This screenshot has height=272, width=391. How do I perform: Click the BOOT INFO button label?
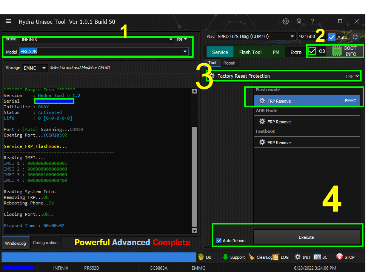coord(350,51)
